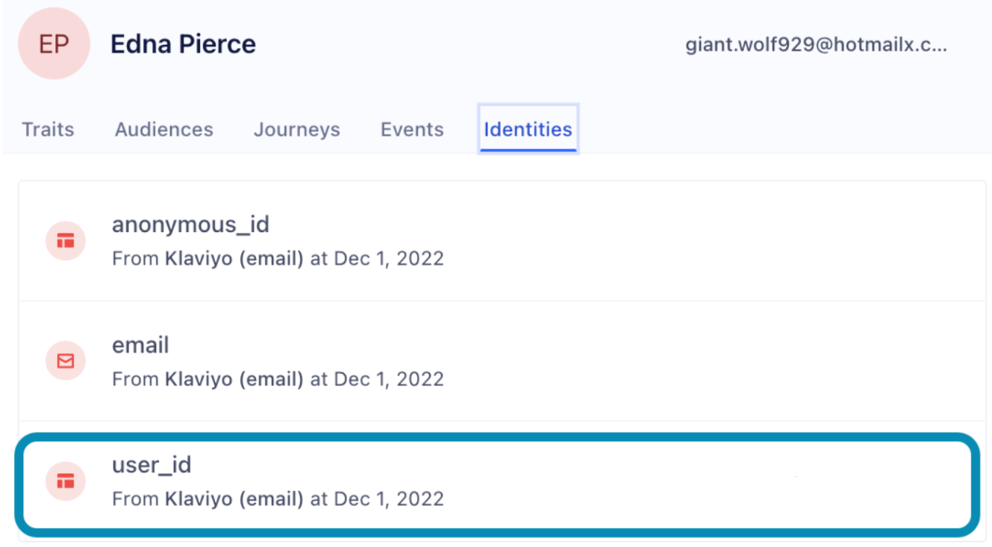Select the anonymous_id label
Screen dimensions: 992x547
click(190, 225)
